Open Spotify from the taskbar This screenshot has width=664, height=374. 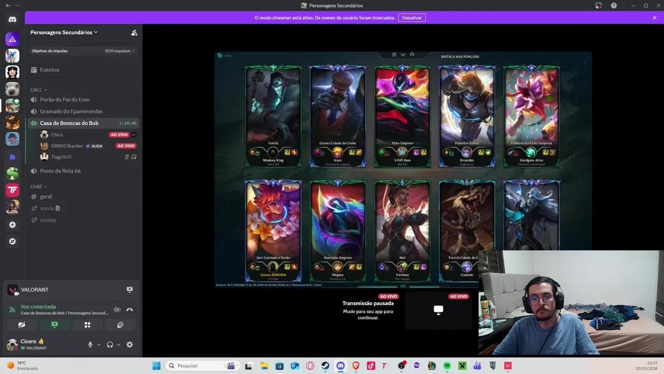tap(447, 366)
